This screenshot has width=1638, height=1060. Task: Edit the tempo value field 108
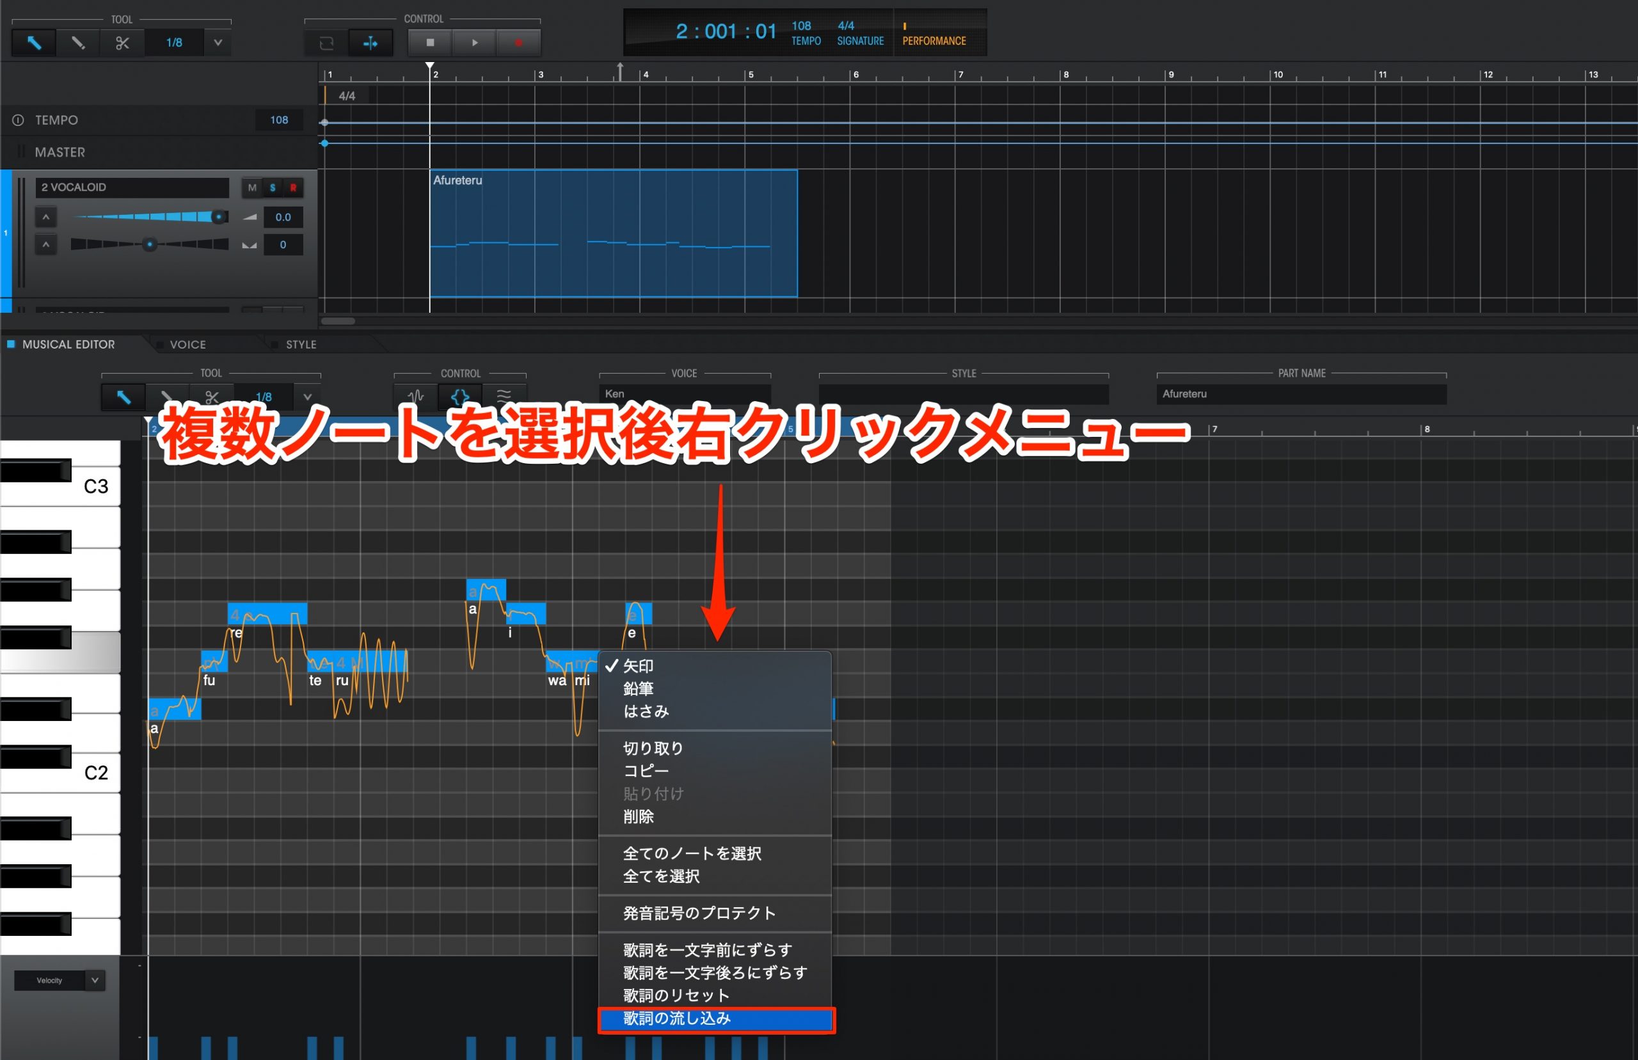click(x=279, y=120)
